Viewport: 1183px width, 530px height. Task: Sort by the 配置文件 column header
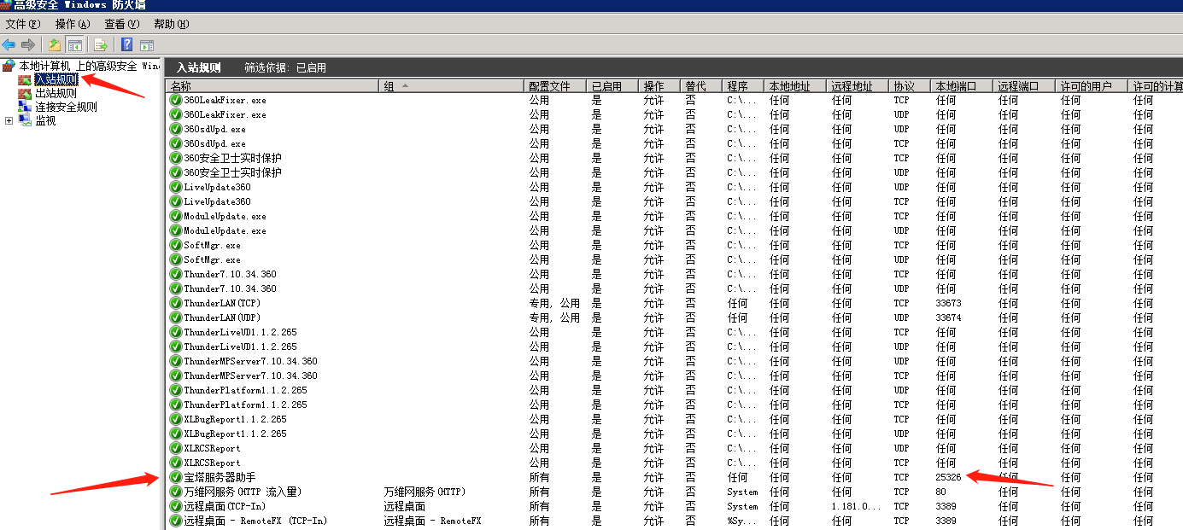point(555,86)
